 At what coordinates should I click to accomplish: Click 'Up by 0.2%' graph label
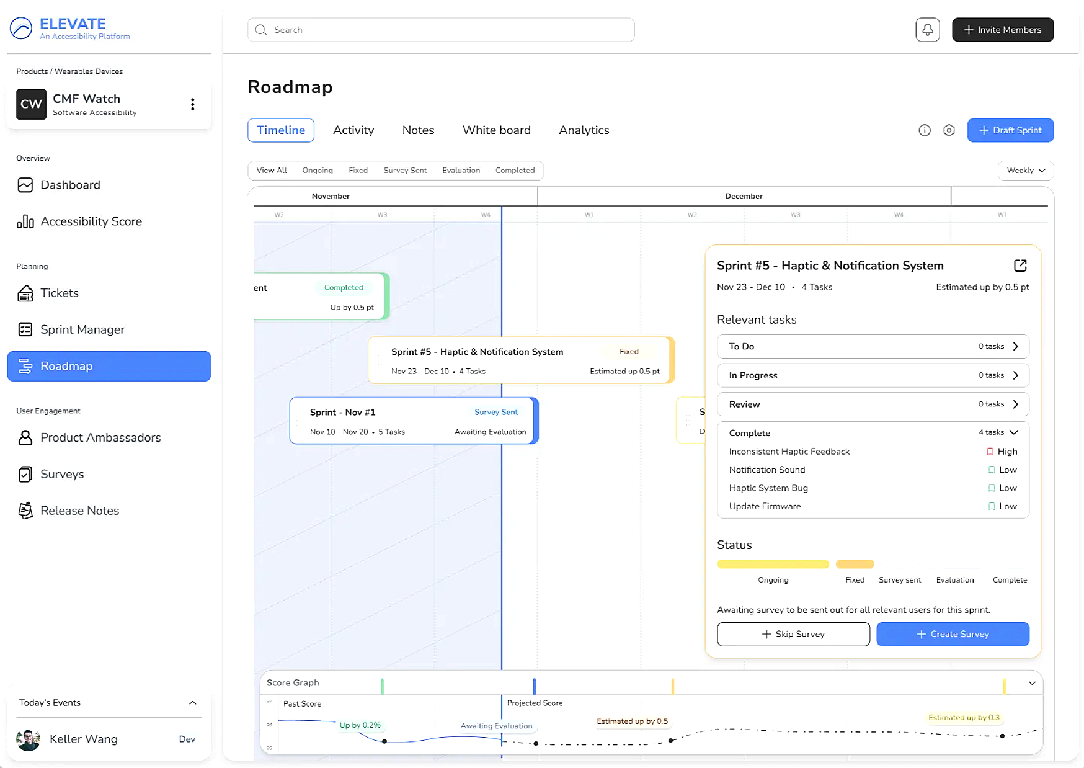pos(360,725)
